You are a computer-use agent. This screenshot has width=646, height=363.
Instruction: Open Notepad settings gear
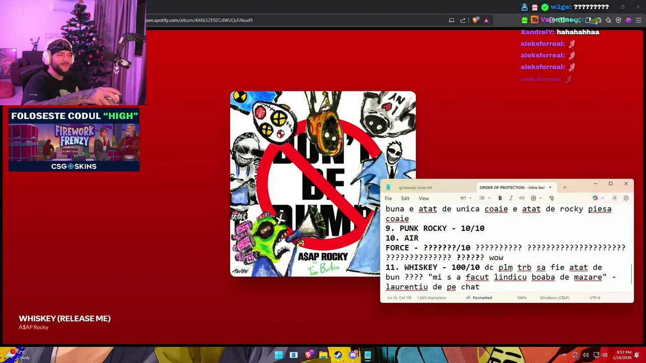pos(626,198)
